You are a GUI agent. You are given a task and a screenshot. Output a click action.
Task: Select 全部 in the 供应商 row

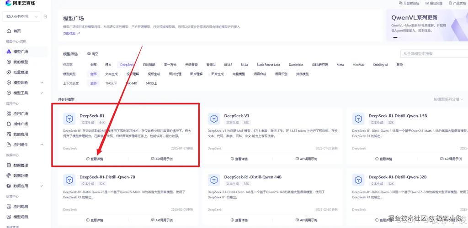point(93,65)
